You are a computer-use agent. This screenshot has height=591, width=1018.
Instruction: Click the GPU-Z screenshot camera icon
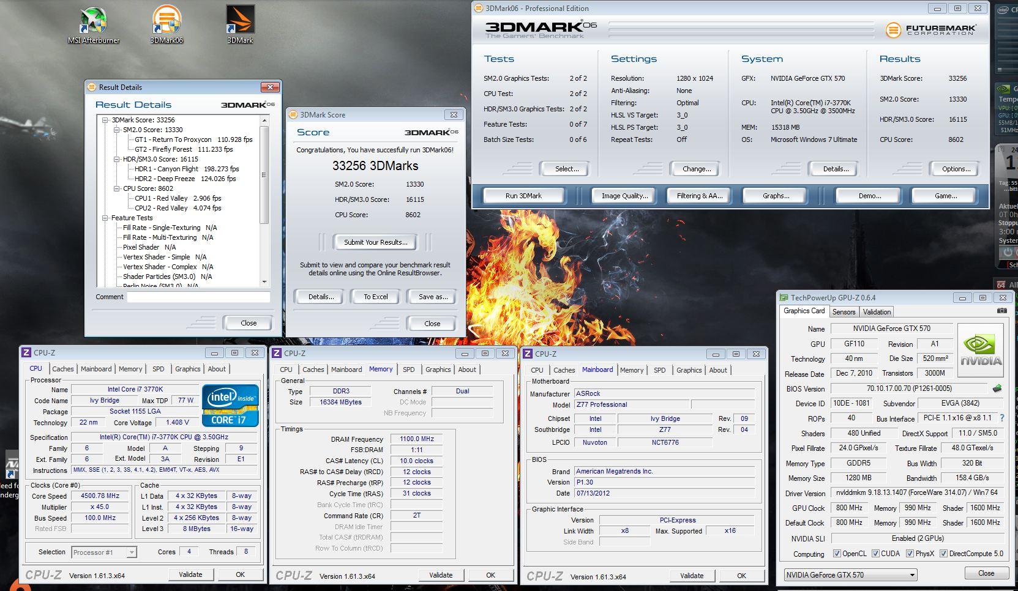click(x=1001, y=311)
